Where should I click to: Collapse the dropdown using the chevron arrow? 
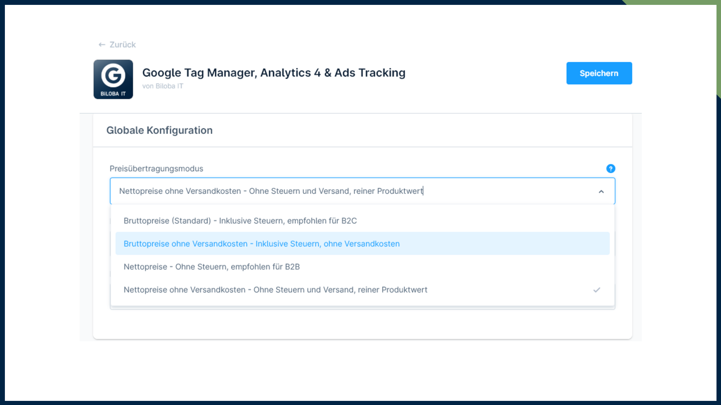click(x=601, y=192)
